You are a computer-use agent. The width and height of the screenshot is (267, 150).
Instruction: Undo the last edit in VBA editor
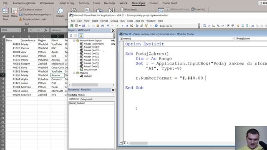pyautogui.click(x=108, y=26)
